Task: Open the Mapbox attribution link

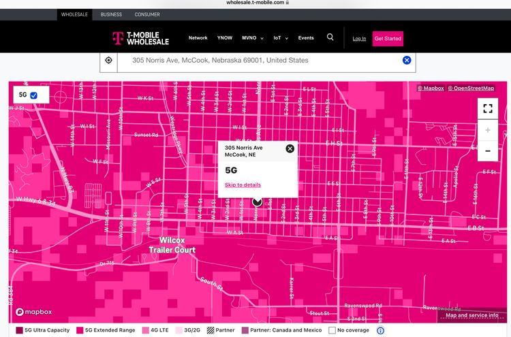Action: click(x=431, y=89)
